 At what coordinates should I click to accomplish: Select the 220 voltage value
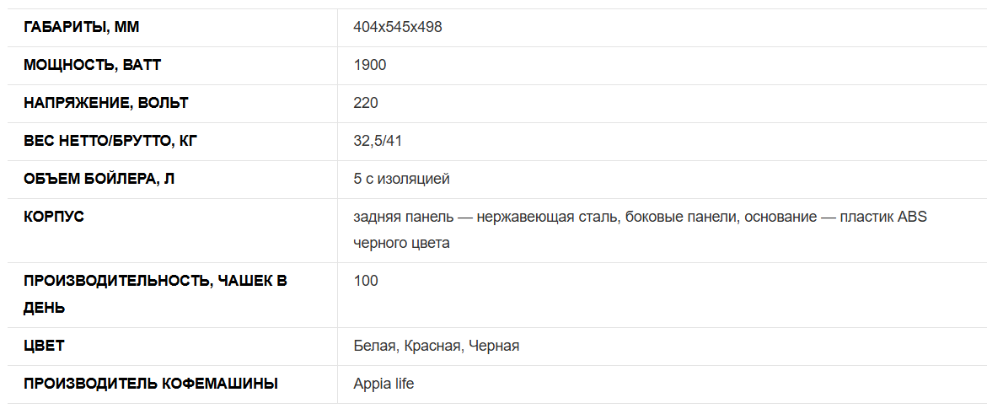(366, 103)
